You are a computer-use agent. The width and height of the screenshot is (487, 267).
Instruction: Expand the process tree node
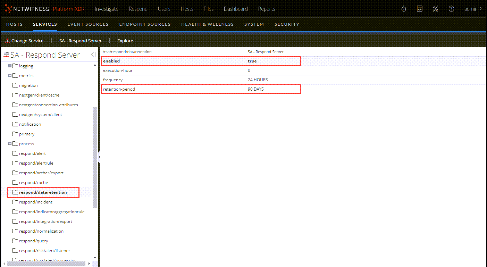pos(10,144)
